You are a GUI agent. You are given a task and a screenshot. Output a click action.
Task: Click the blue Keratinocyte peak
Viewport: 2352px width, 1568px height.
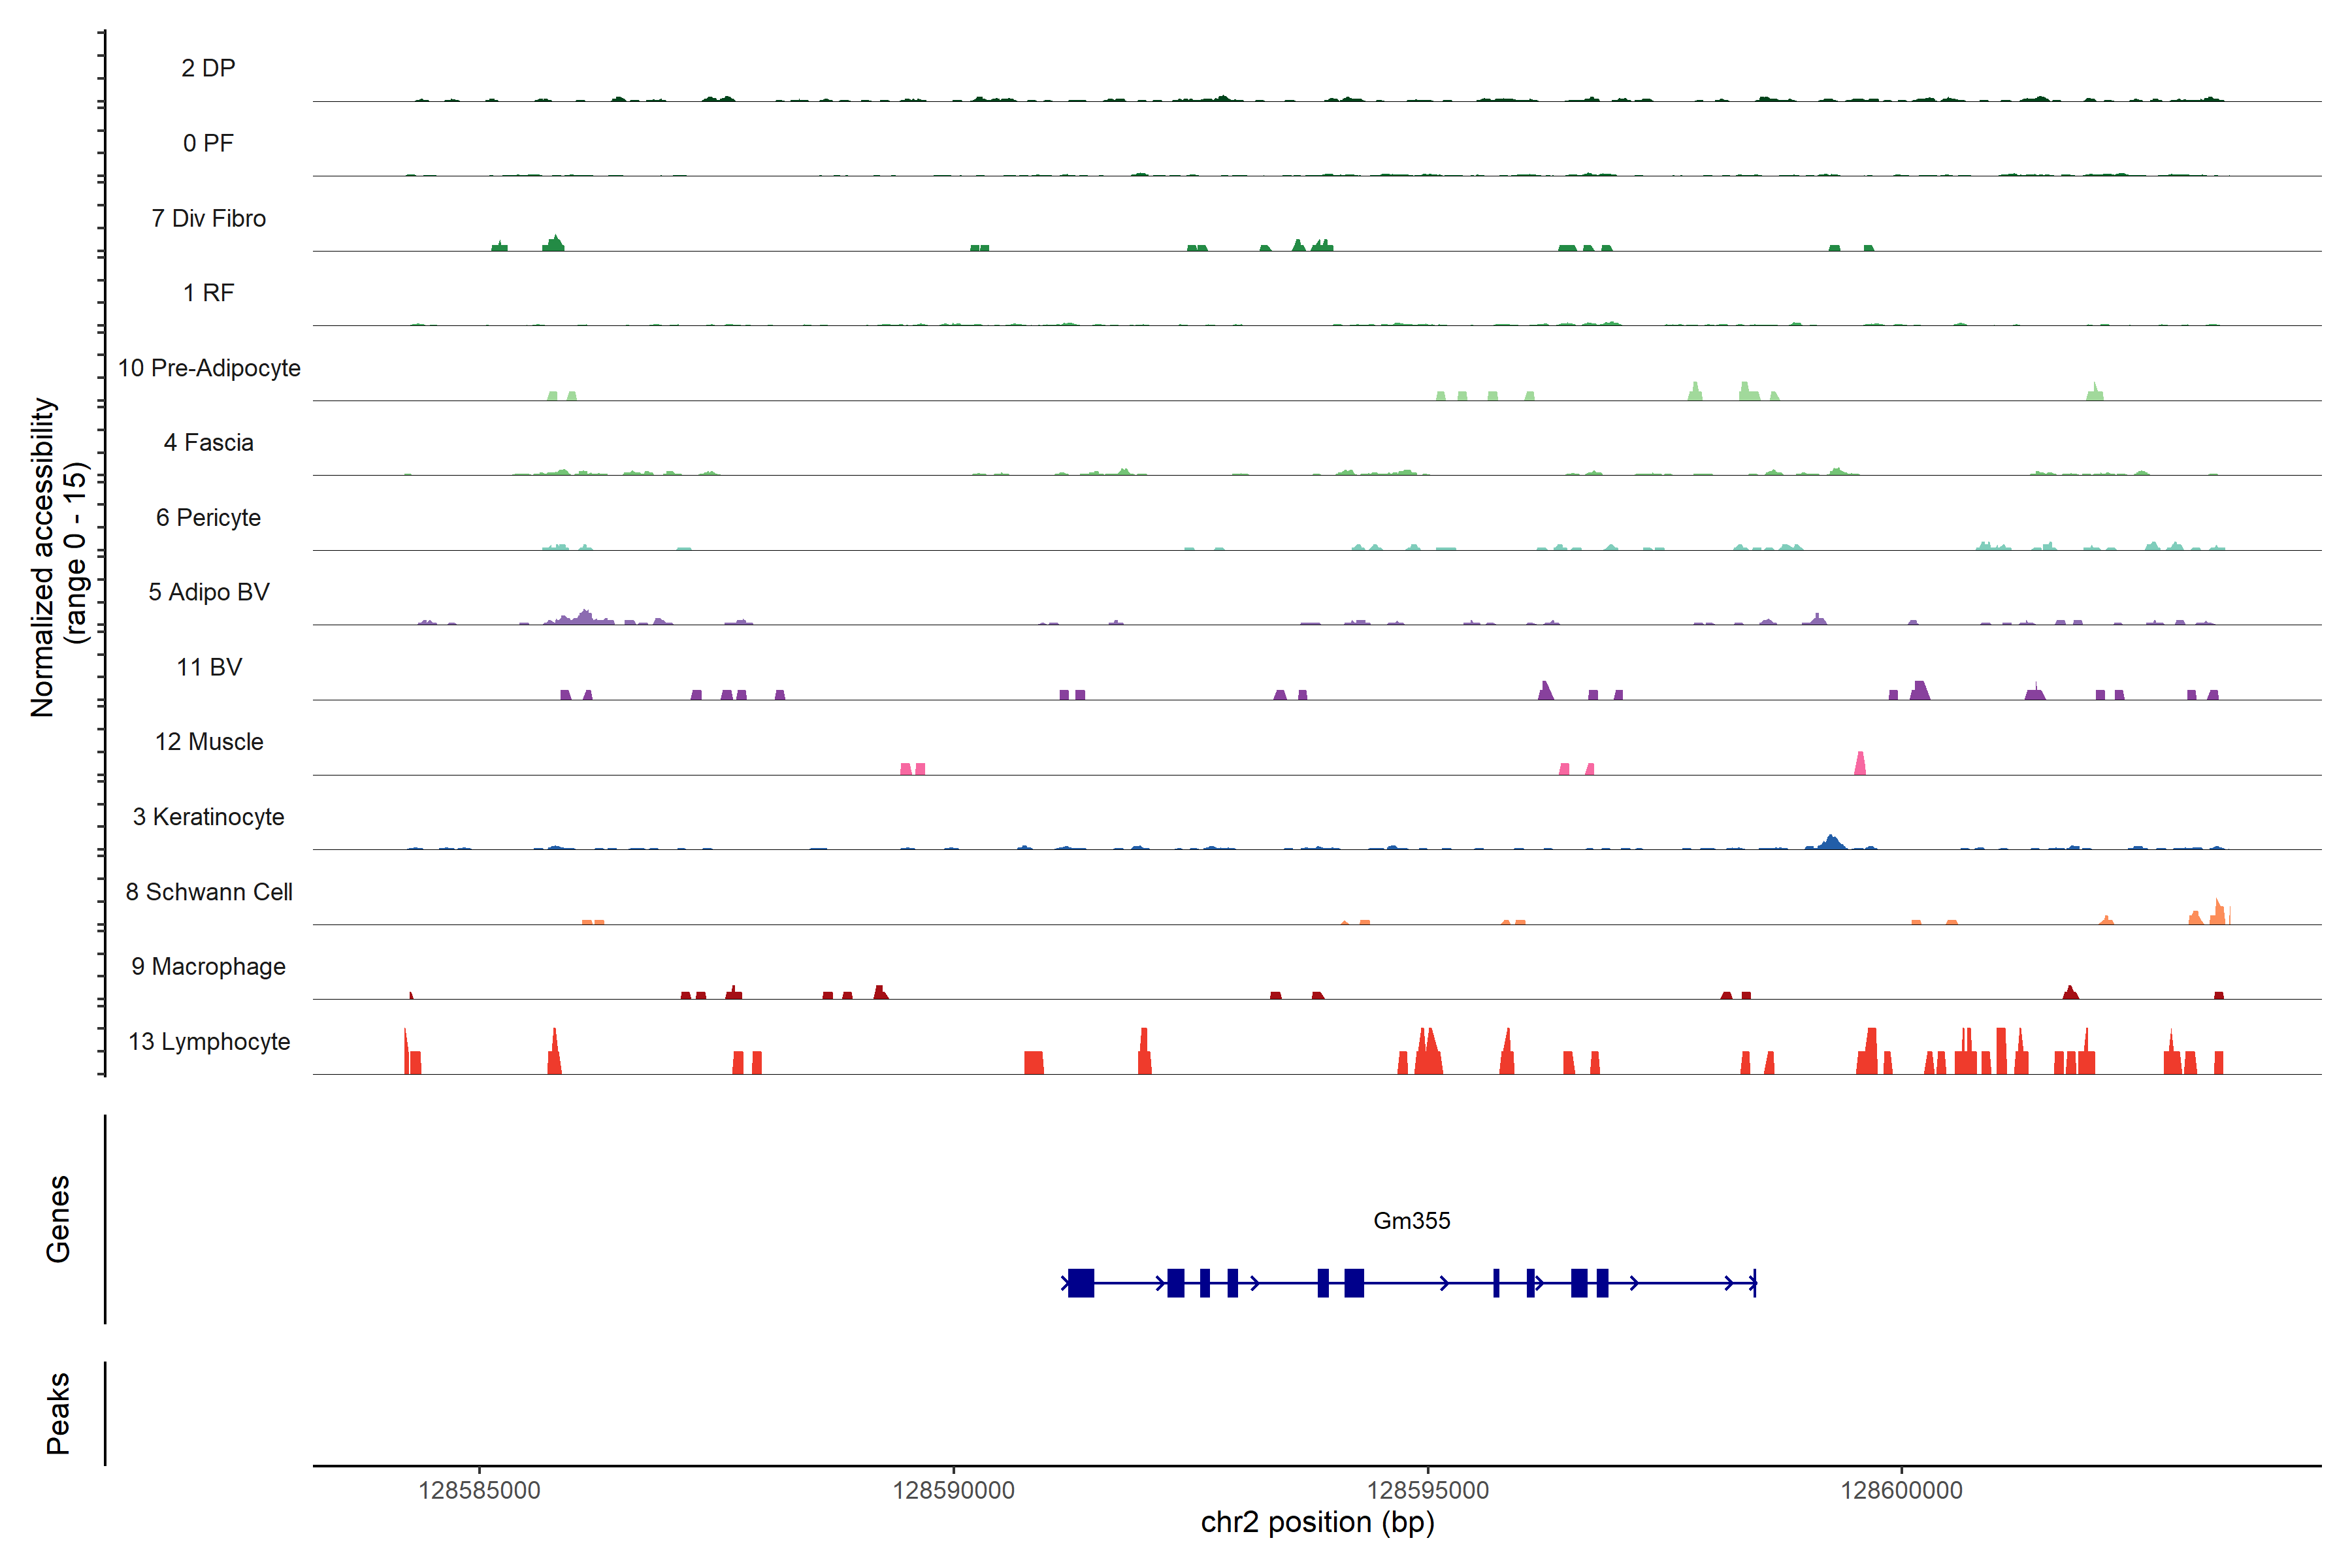(1831, 843)
